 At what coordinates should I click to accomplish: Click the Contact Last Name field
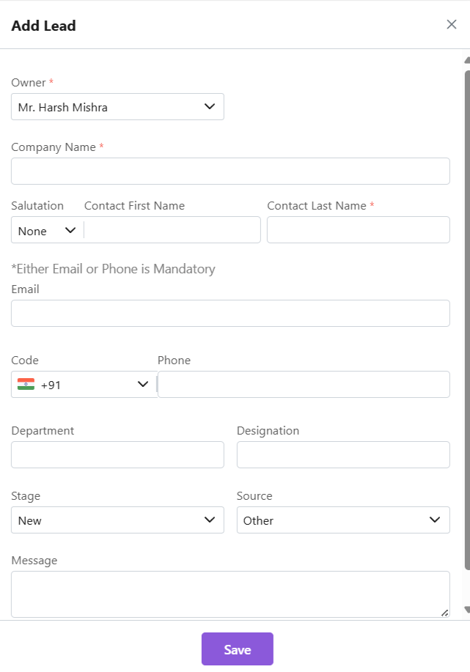click(358, 230)
